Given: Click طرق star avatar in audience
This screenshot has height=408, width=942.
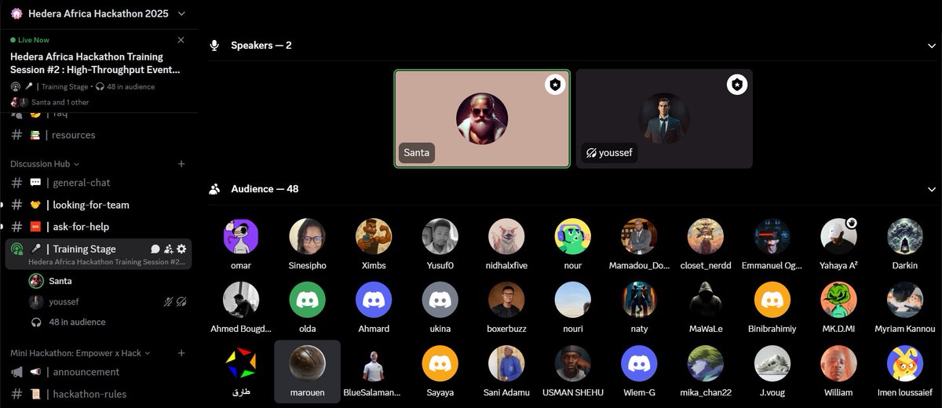Looking at the screenshot, I should pos(241,363).
